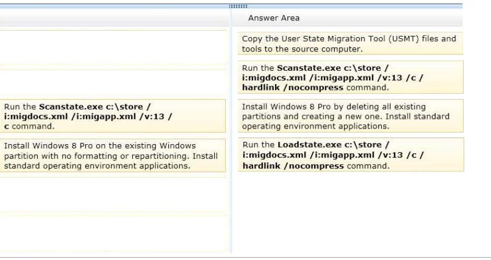Viewport: 491px width, 260px height.
Task: Select the Copy USMT files and tools step
Action: click(x=351, y=43)
